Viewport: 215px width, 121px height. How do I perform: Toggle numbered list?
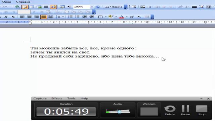tap(70, 17)
